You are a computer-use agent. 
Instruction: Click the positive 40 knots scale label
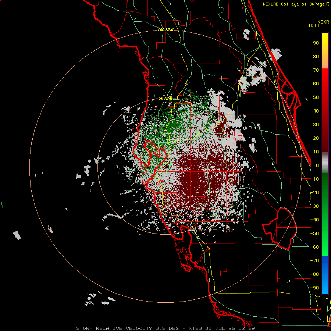tap(316, 111)
